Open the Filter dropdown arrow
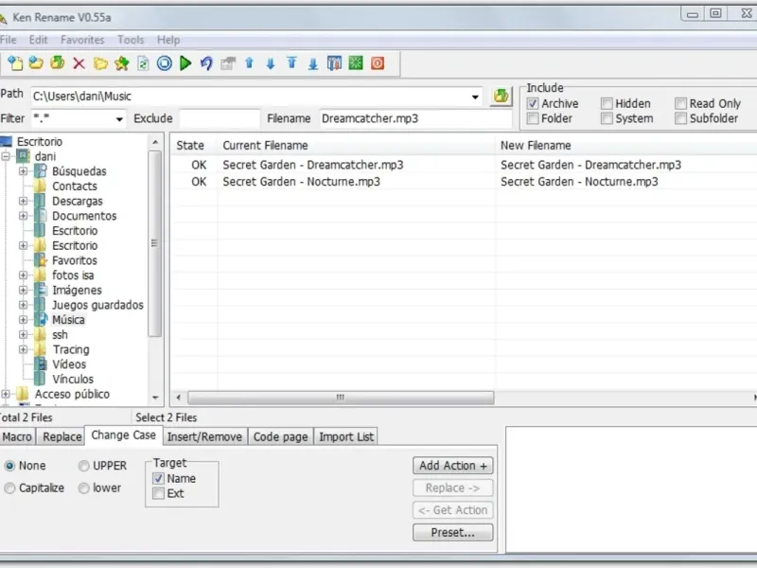Screen dimensions: 757x568 pos(119,119)
